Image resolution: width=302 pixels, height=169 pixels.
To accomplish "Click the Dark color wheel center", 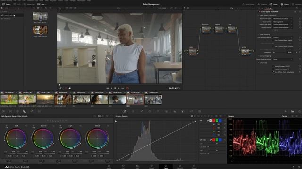I will (16, 138).
